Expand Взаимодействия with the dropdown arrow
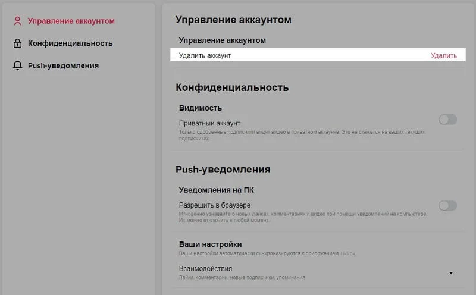 pos(450,273)
